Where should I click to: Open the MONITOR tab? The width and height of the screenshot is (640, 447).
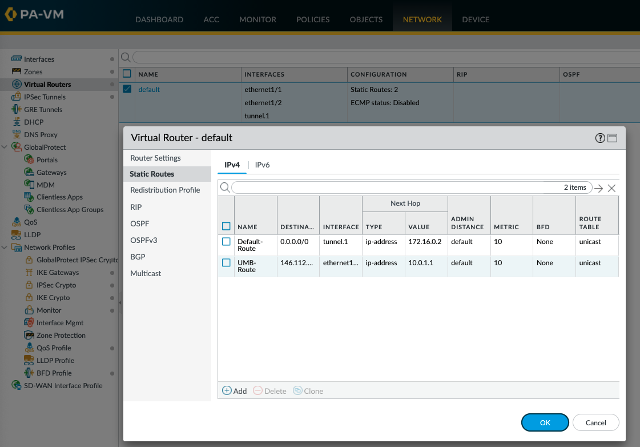point(257,19)
